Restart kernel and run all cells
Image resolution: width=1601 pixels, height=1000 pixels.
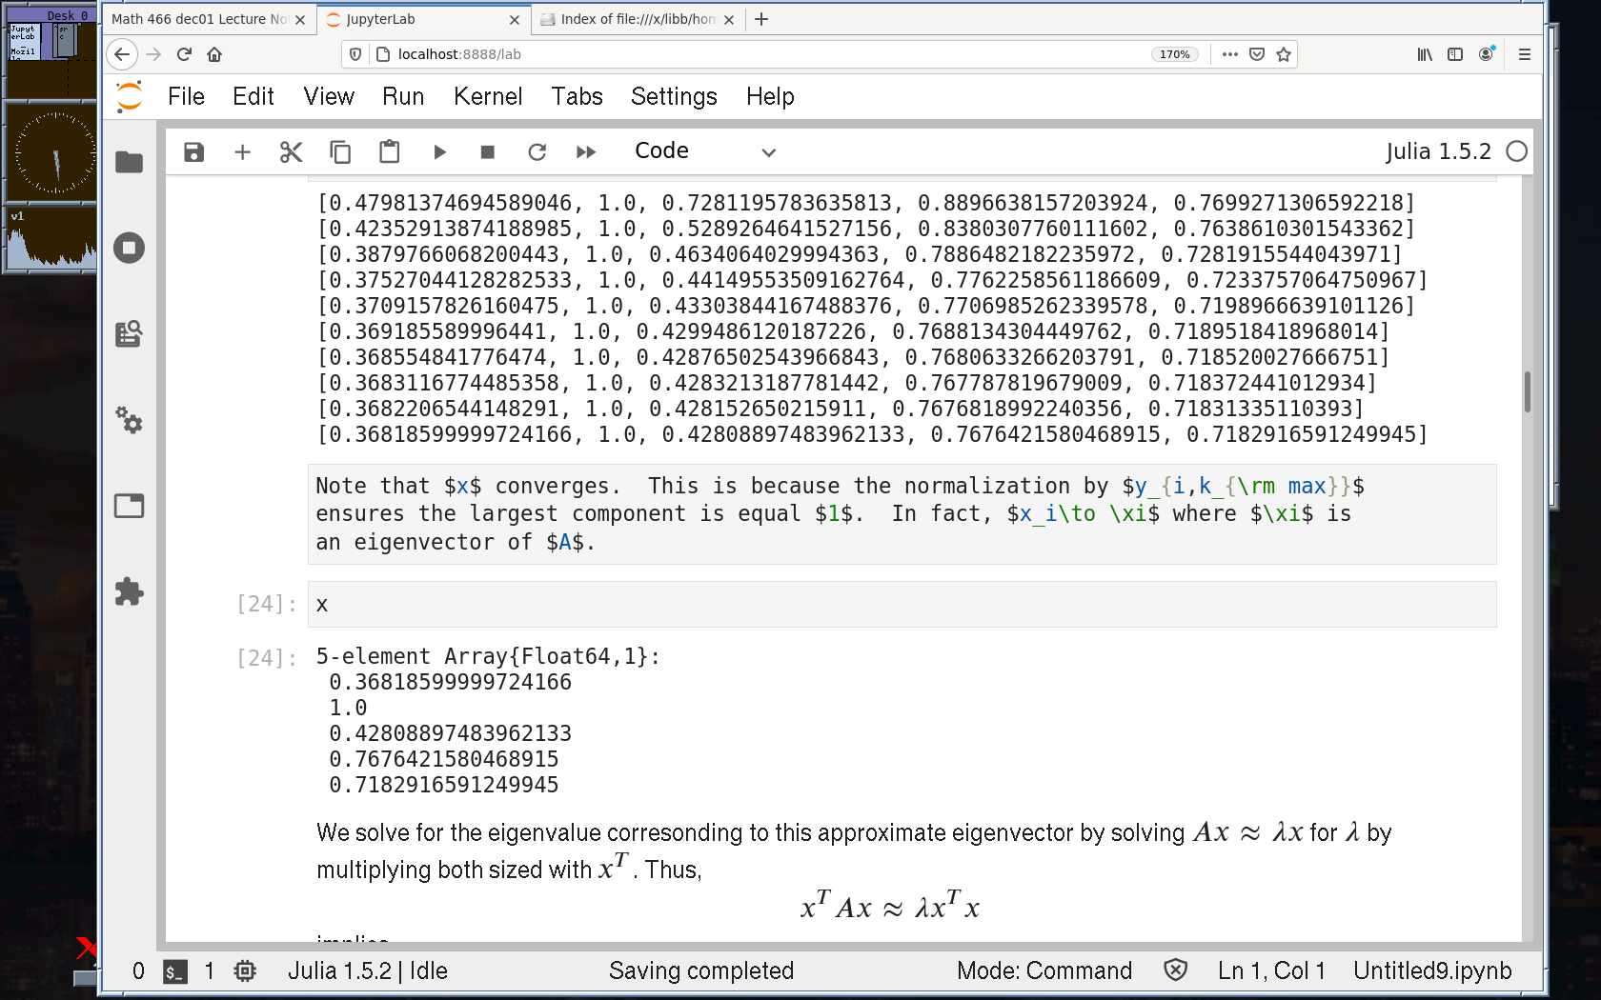[x=586, y=152]
